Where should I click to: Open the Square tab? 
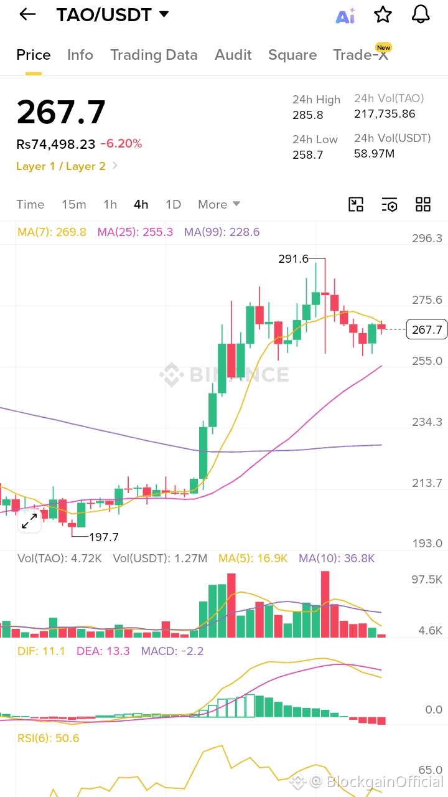coord(292,55)
